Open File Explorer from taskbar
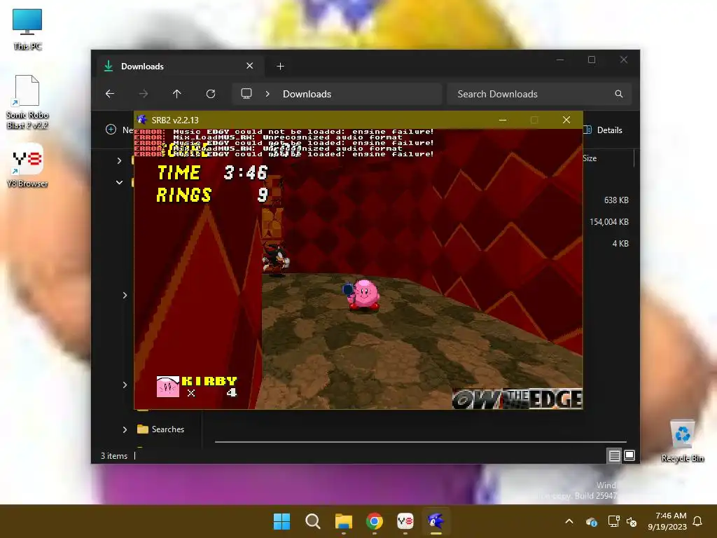 (x=344, y=521)
